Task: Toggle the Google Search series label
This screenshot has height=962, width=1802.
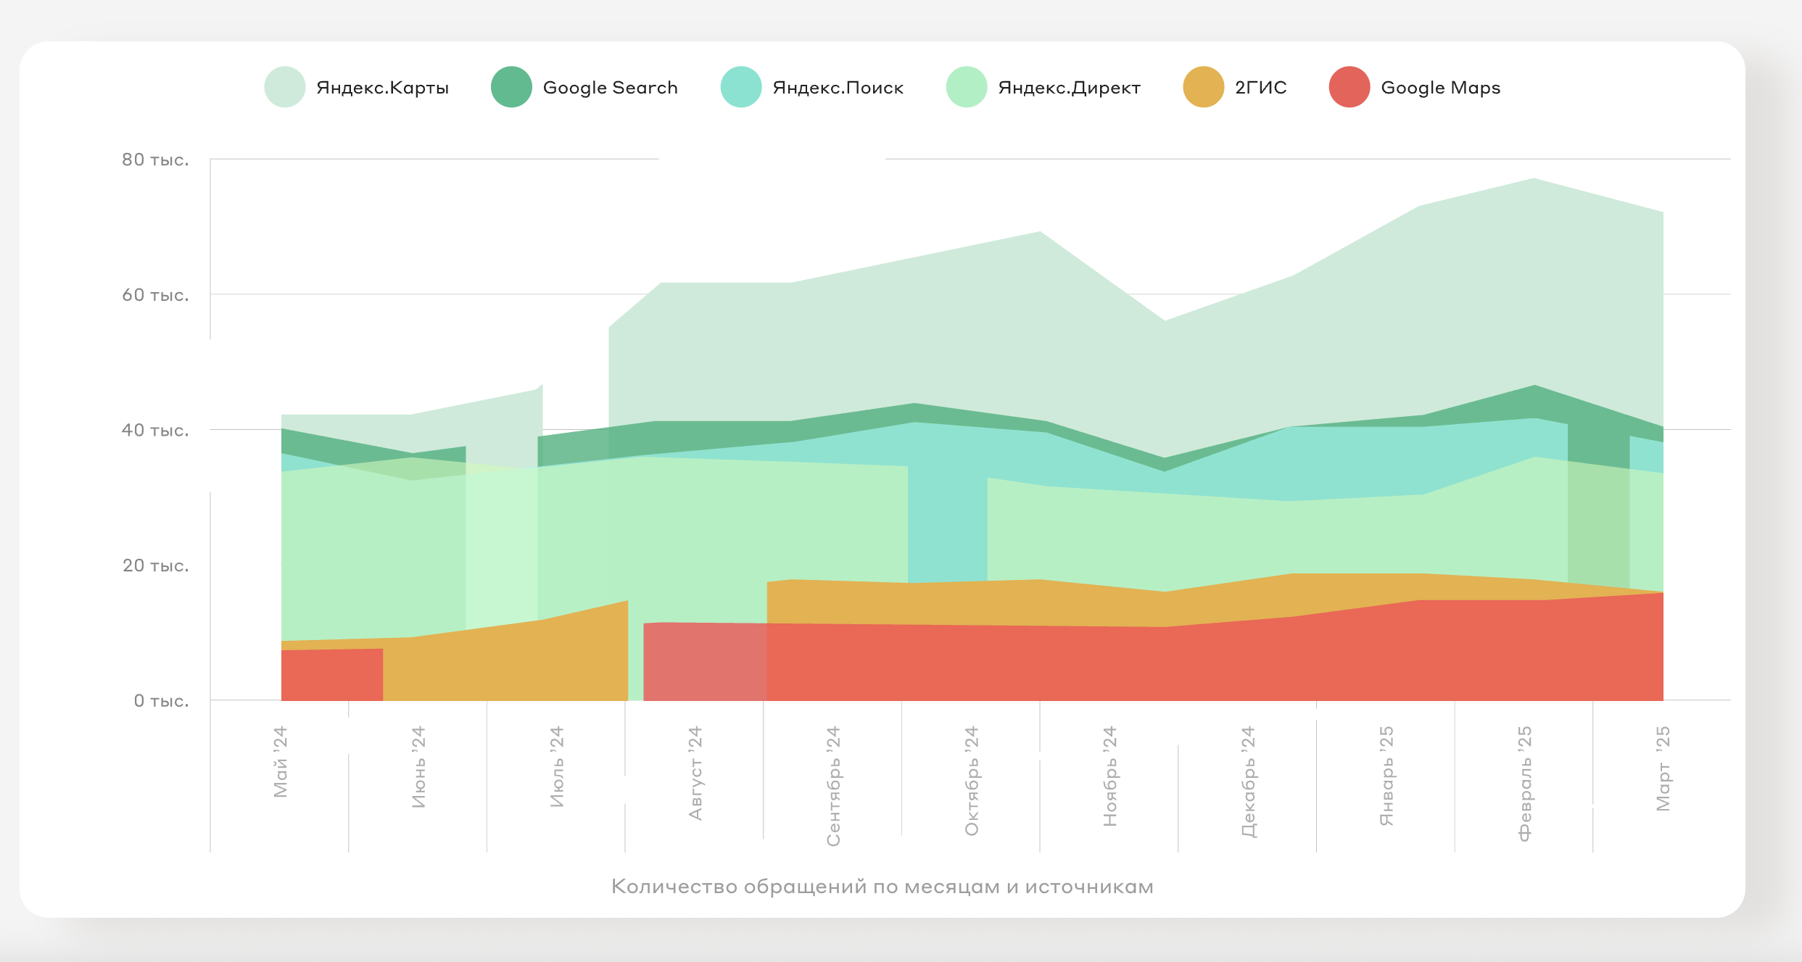Action: click(610, 88)
